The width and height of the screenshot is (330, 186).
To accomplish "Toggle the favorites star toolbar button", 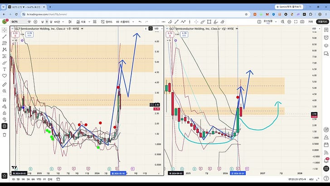I will [5, 176].
